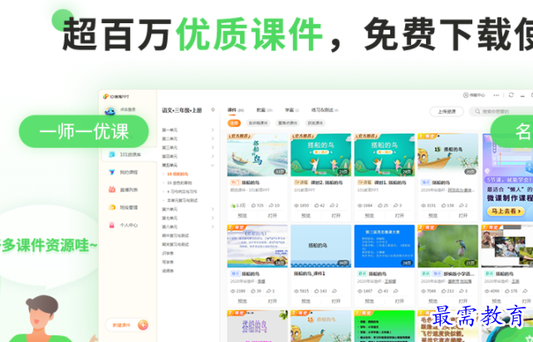Select lesson 15 搭船的鸟 in the tree
The height and width of the screenshot is (342, 533).
178,174
